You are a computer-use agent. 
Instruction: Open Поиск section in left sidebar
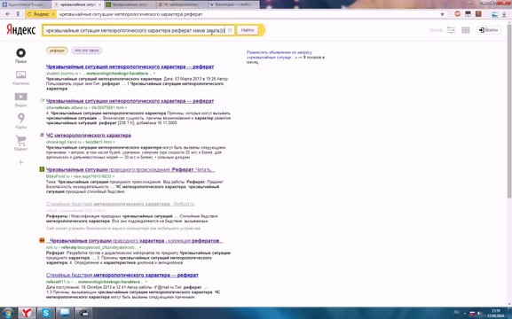pyautogui.click(x=21, y=55)
